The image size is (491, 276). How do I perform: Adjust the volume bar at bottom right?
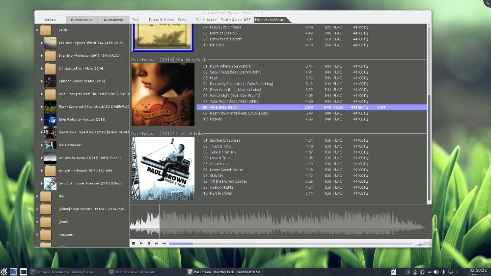click(x=422, y=244)
